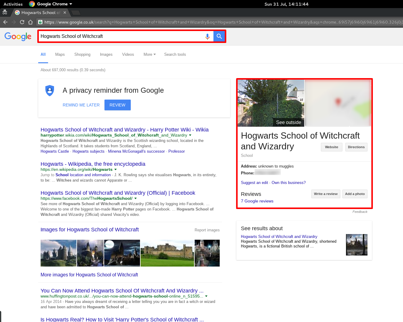Open a new tab next to Hogwarts tab
This screenshot has width=403, height=322.
(76, 13)
